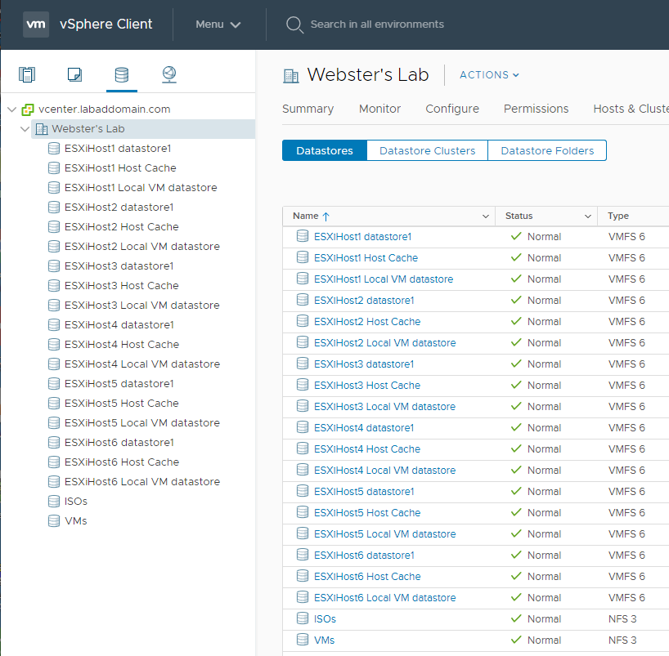
Task: Collapse the Webster's Lab tree node
Action: tap(25, 129)
